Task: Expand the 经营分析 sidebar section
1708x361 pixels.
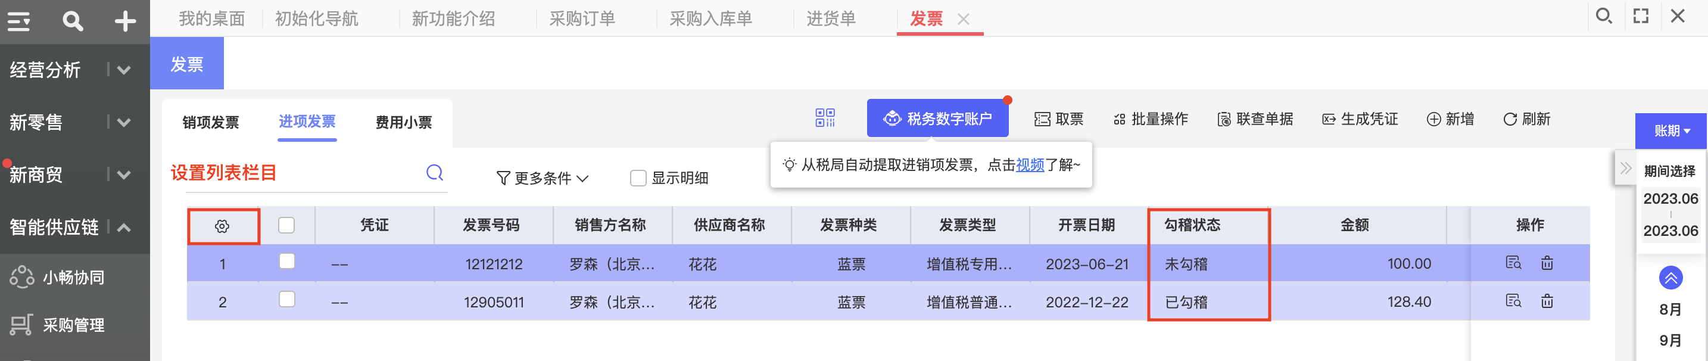Action: coord(123,70)
